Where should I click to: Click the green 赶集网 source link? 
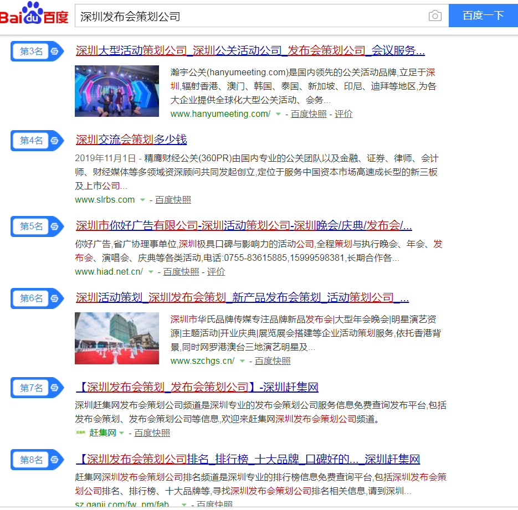click(x=102, y=433)
